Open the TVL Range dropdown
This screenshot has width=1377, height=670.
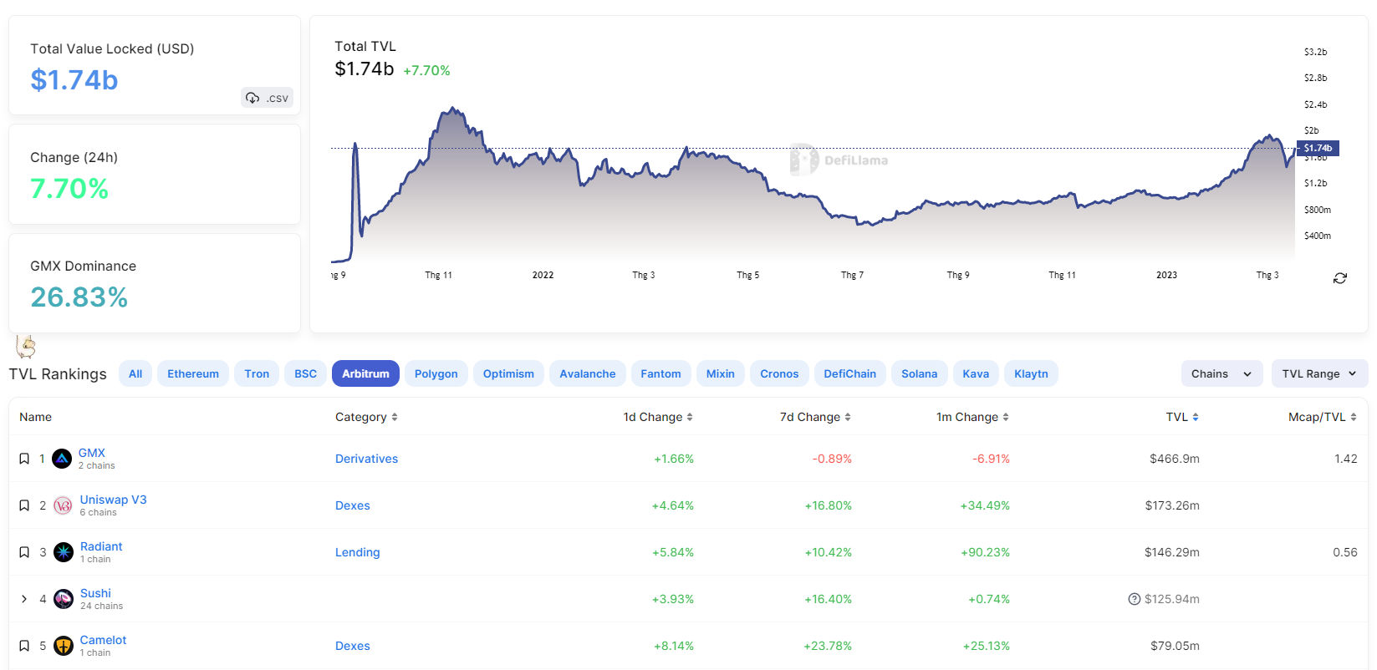1319,373
